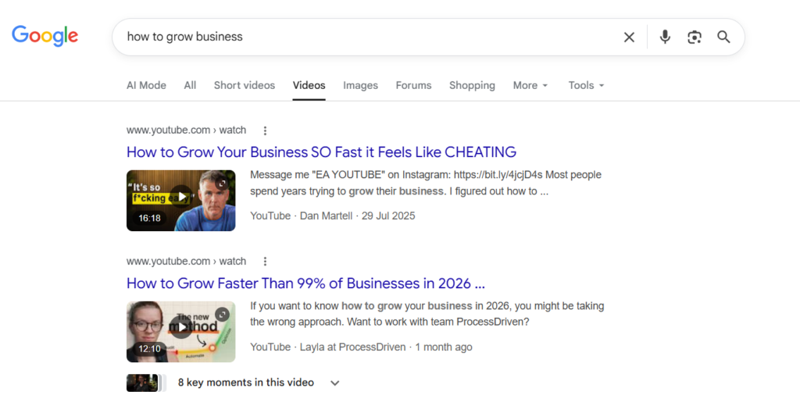Viewport: 800px width, 413px height.
Task: Clear the search query with X icon
Action: click(629, 37)
